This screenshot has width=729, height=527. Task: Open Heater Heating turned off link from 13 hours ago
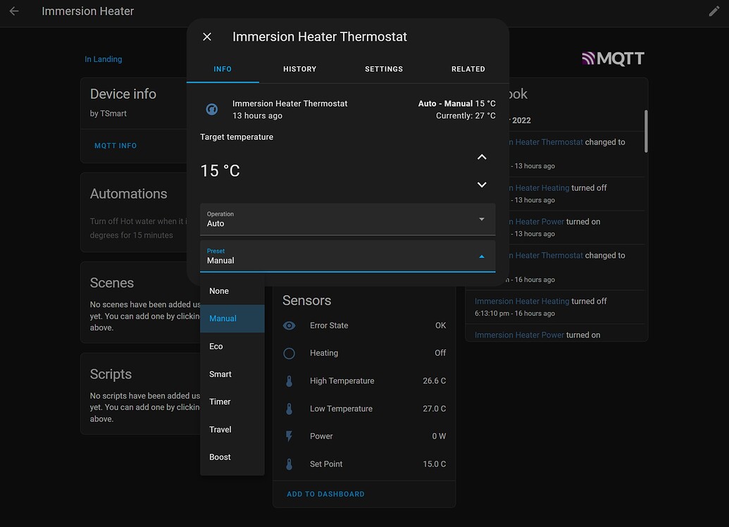point(539,188)
